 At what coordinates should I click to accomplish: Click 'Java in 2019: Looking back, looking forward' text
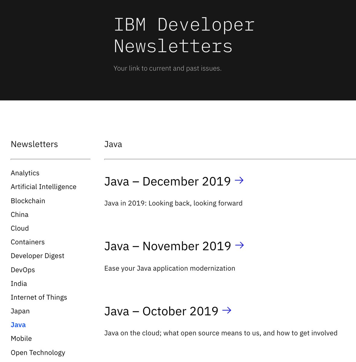[x=173, y=203]
